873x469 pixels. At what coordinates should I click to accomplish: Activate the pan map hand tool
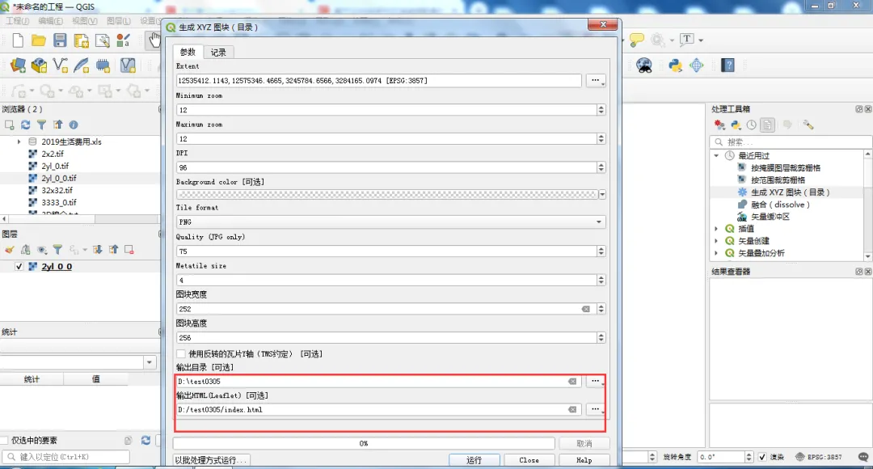pos(154,40)
